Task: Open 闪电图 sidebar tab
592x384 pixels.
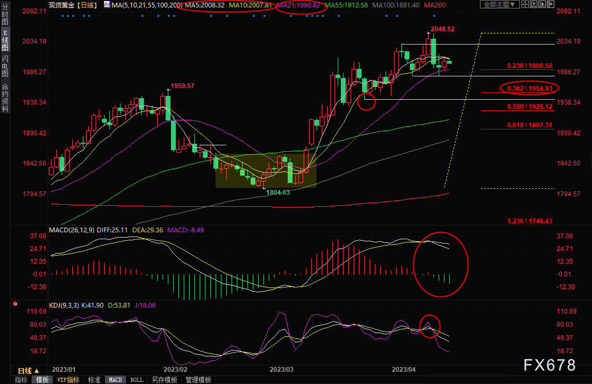Action: pyautogui.click(x=5, y=66)
